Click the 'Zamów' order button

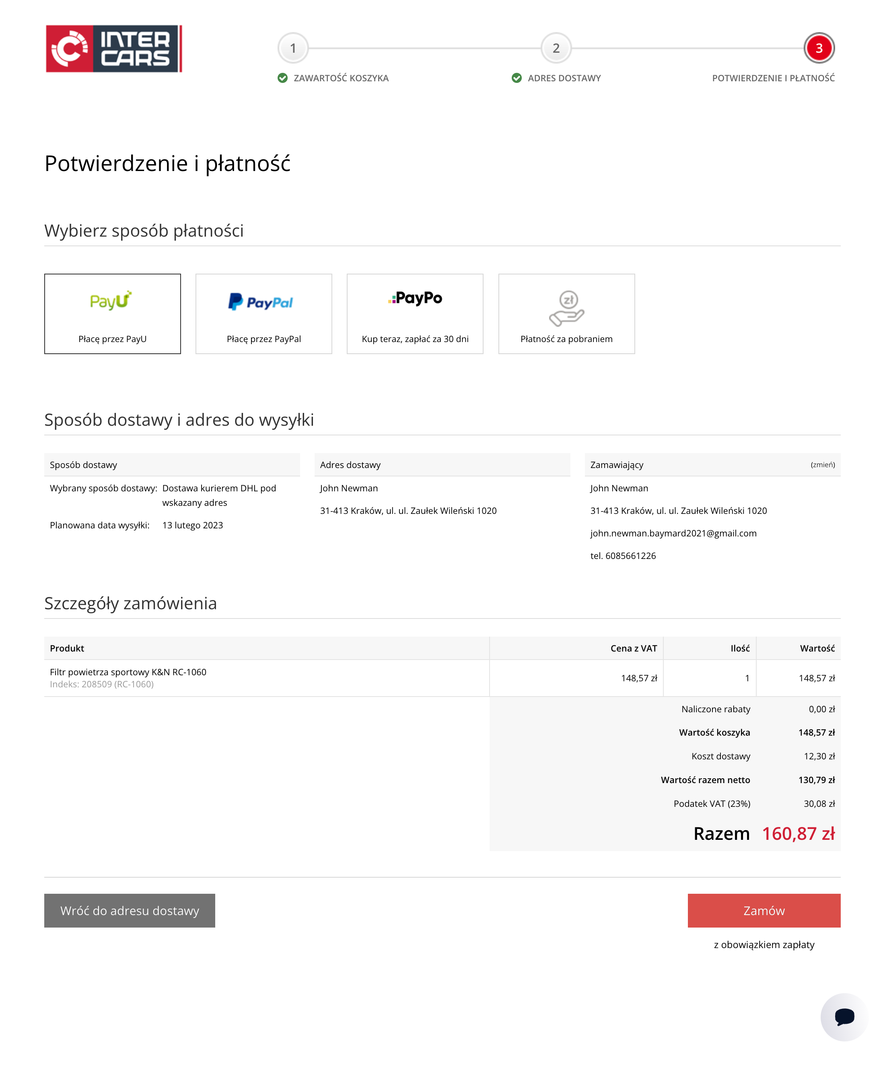tap(764, 911)
